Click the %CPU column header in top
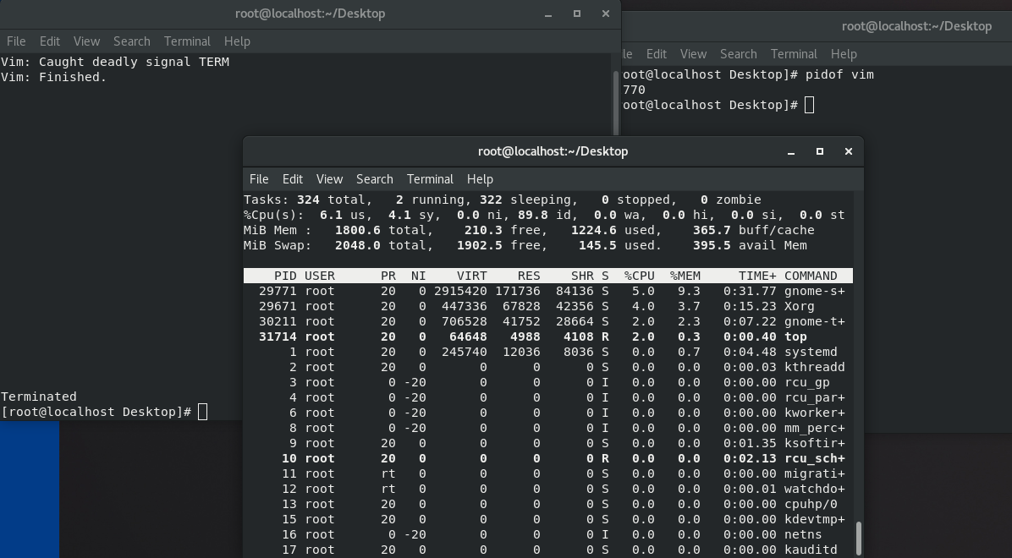 (x=639, y=276)
